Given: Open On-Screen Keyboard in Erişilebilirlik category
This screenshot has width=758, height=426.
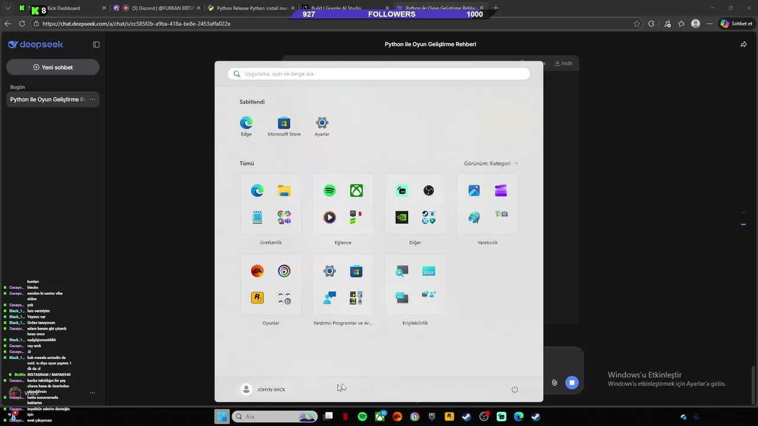Looking at the screenshot, I should (402, 298).
